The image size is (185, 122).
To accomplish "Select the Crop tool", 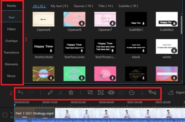I will pyautogui.click(x=91, y=92).
